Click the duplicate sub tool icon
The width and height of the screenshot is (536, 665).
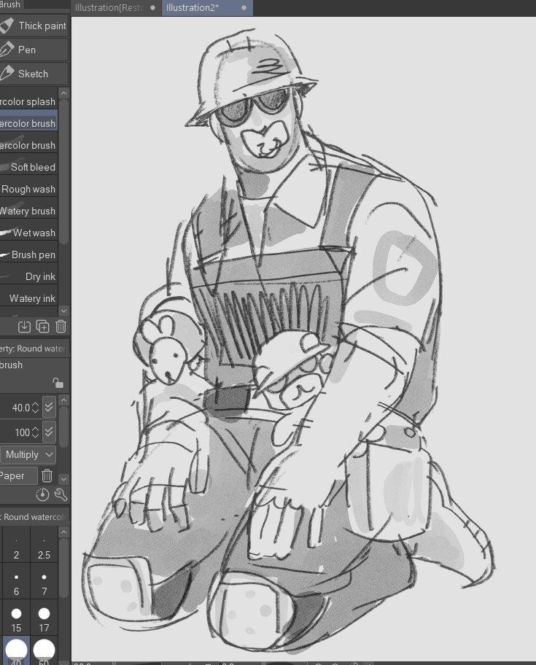coord(43,327)
